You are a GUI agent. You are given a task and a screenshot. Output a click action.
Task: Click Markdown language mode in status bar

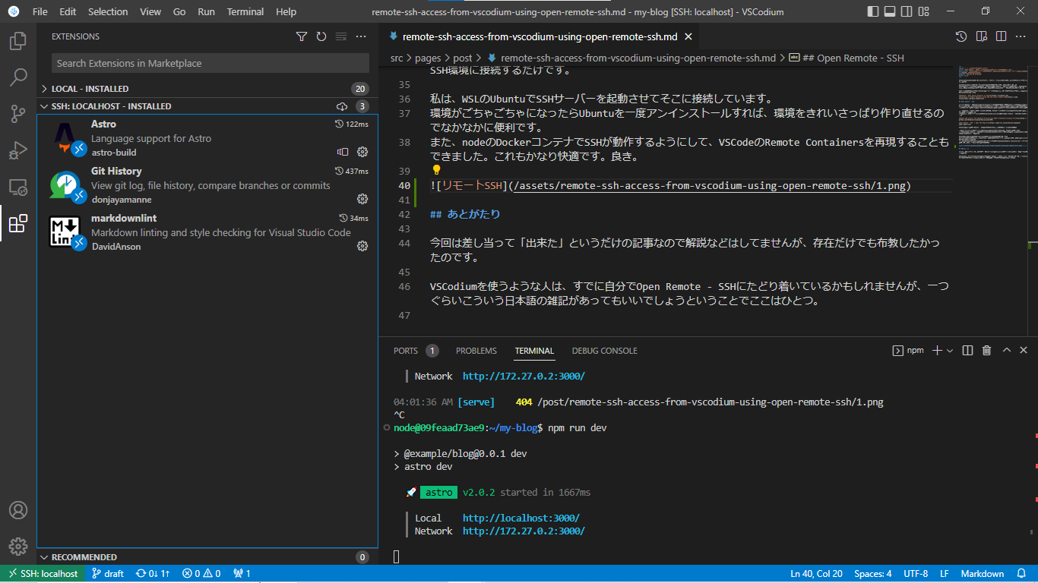(983, 574)
